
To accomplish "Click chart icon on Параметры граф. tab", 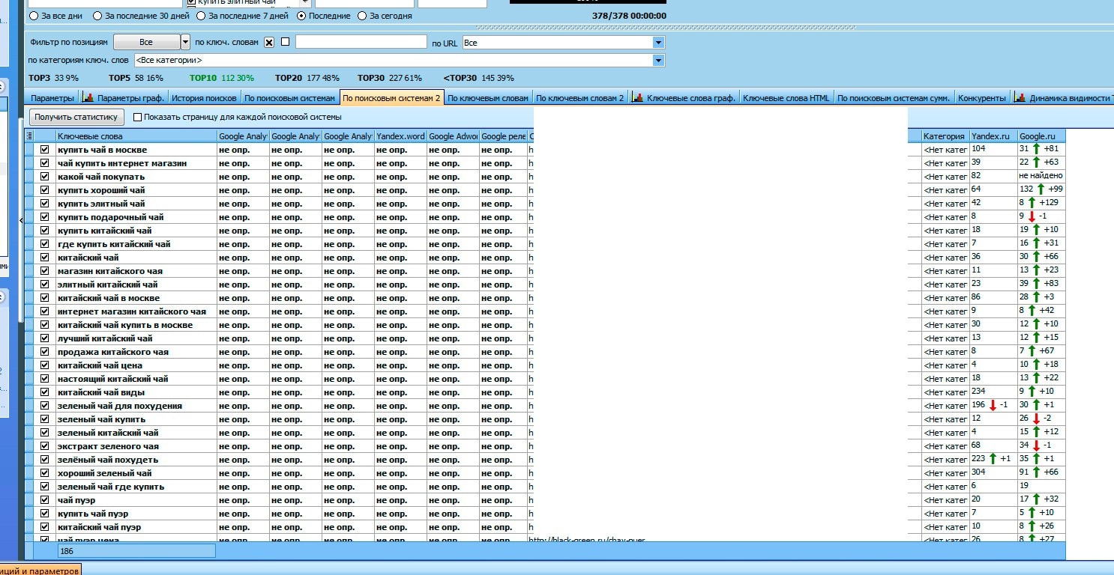I will click(88, 98).
